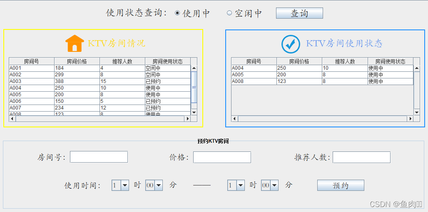This screenshot has width=428, height=212.
Task: Click 房间价格 column header in KTV房间使用状态 table
Action: point(299,61)
